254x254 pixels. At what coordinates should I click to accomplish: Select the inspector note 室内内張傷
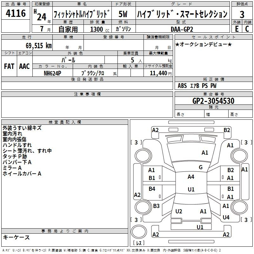pyautogui.click(x=14, y=139)
